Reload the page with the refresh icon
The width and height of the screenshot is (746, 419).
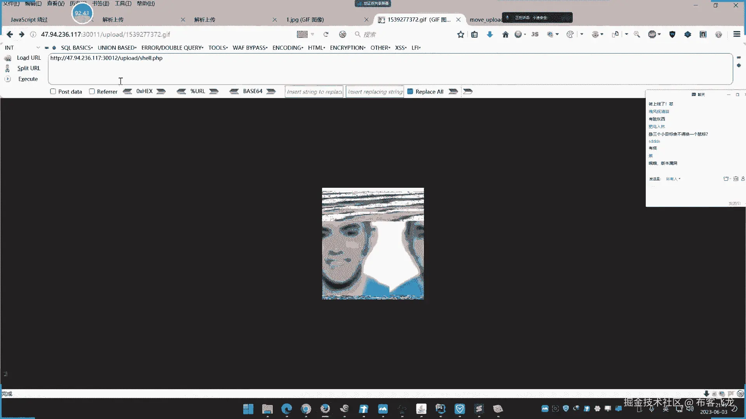(326, 35)
